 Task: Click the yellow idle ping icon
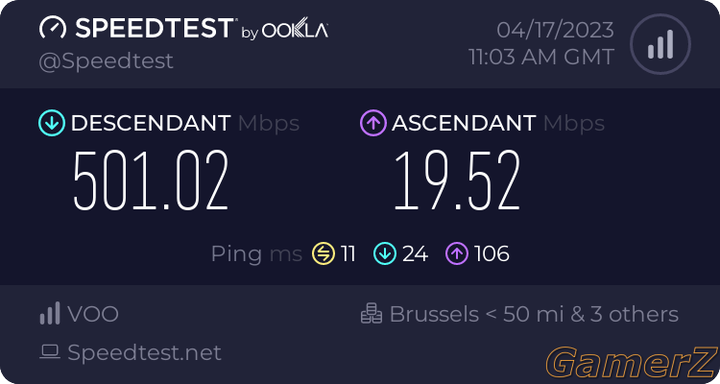pos(324,253)
